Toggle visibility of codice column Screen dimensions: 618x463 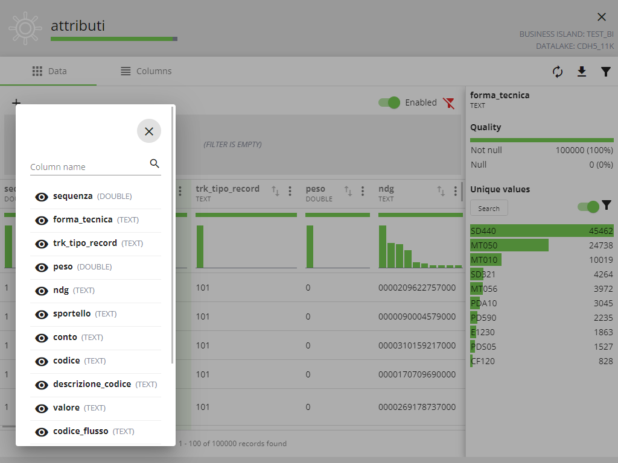click(42, 362)
